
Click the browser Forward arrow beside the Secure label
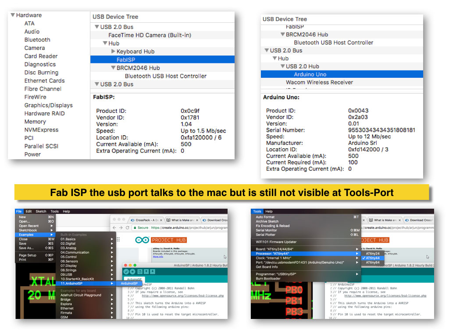point(121,227)
